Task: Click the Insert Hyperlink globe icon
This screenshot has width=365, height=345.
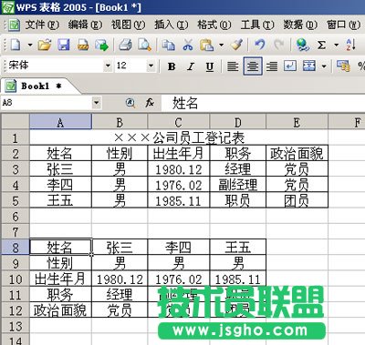Action: (x=302, y=46)
